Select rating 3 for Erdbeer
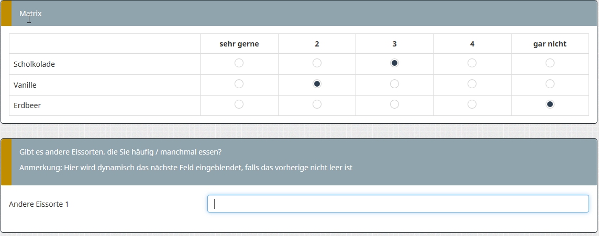The width and height of the screenshot is (599, 236). pyautogui.click(x=394, y=104)
